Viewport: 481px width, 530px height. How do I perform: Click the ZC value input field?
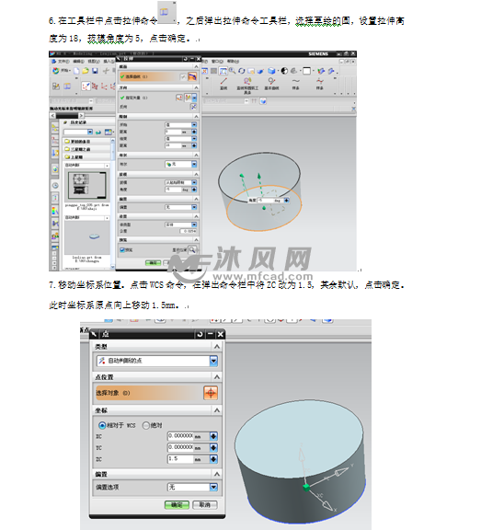[x=180, y=458]
